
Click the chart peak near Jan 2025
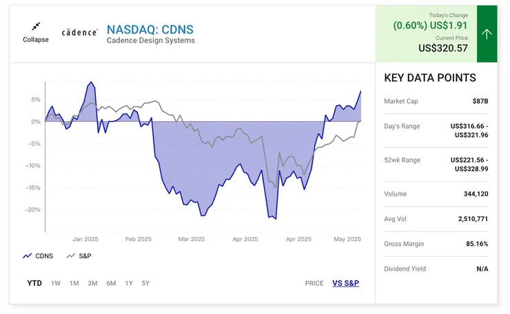(90, 83)
